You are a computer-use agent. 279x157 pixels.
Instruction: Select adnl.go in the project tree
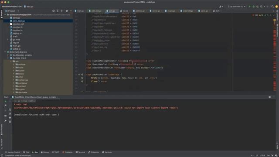point(16,18)
